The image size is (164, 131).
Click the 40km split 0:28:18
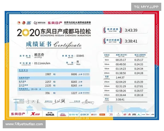[x=139, y=95]
